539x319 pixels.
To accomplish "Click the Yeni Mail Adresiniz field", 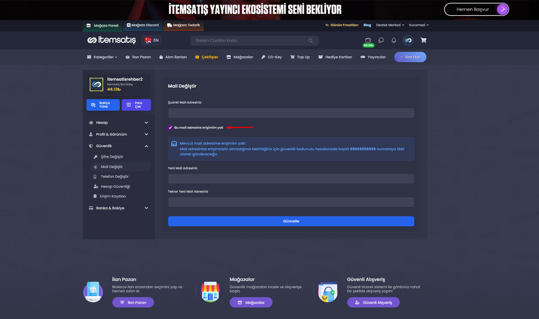I will pyautogui.click(x=291, y=179).
